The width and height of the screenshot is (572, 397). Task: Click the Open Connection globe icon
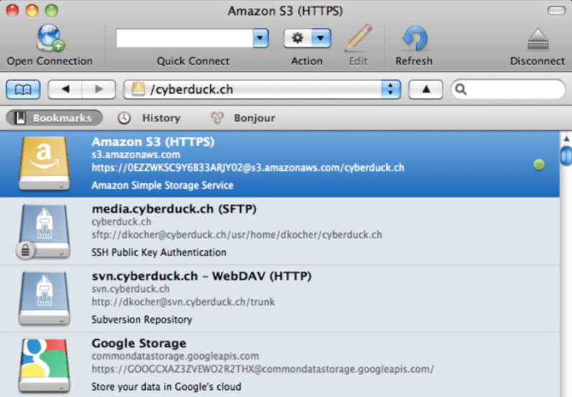[x=50, y=38]
